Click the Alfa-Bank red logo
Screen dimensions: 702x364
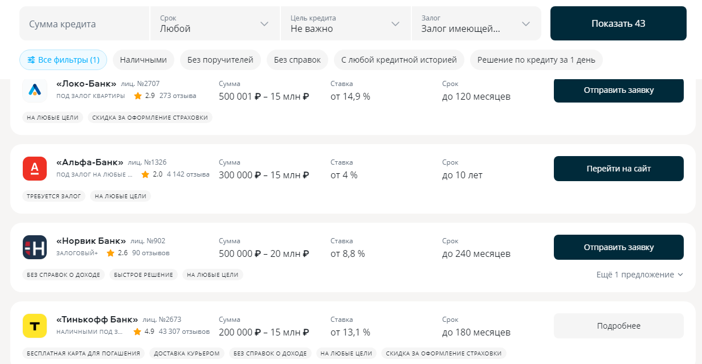point(34,169)
